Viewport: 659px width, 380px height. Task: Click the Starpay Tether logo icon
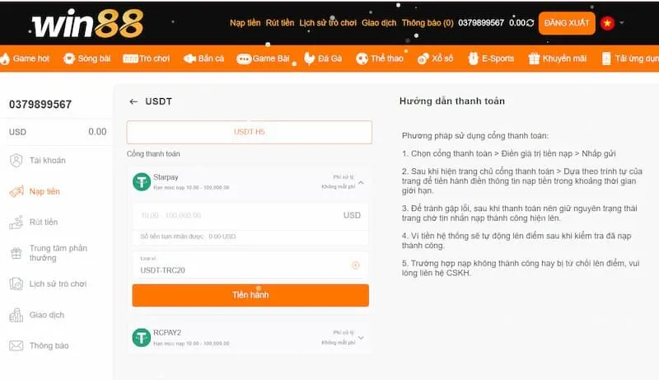142,182
